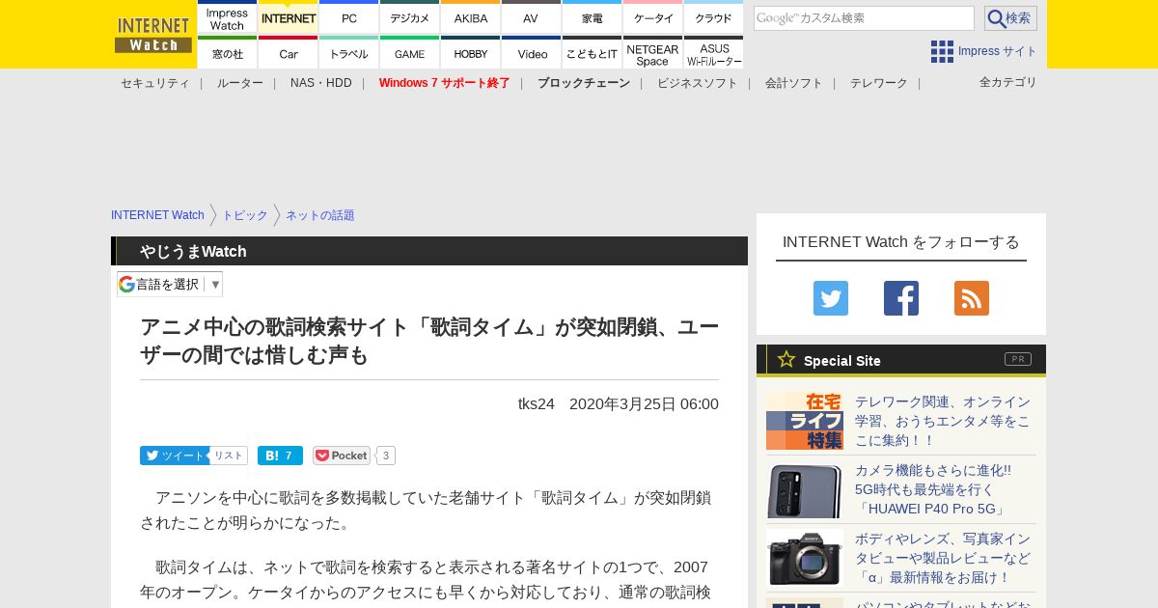
Task: Open the ルーター category link
Action: [240, 83]
